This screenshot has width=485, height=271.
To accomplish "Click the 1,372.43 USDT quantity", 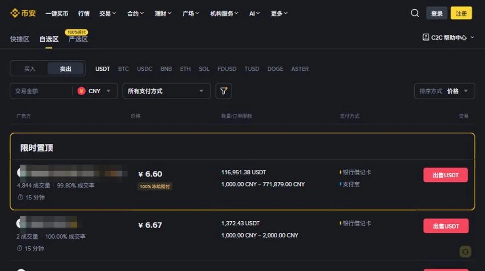I will [x=240, y=223].
